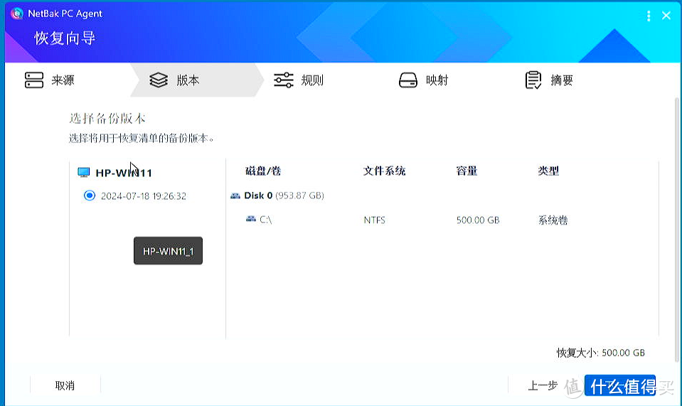Click the 版本 version layers icon
Viewport: 682px width, 406px height.
pos(159,80)
